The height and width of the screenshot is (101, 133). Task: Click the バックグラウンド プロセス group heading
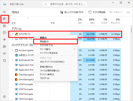pos(23,45)
